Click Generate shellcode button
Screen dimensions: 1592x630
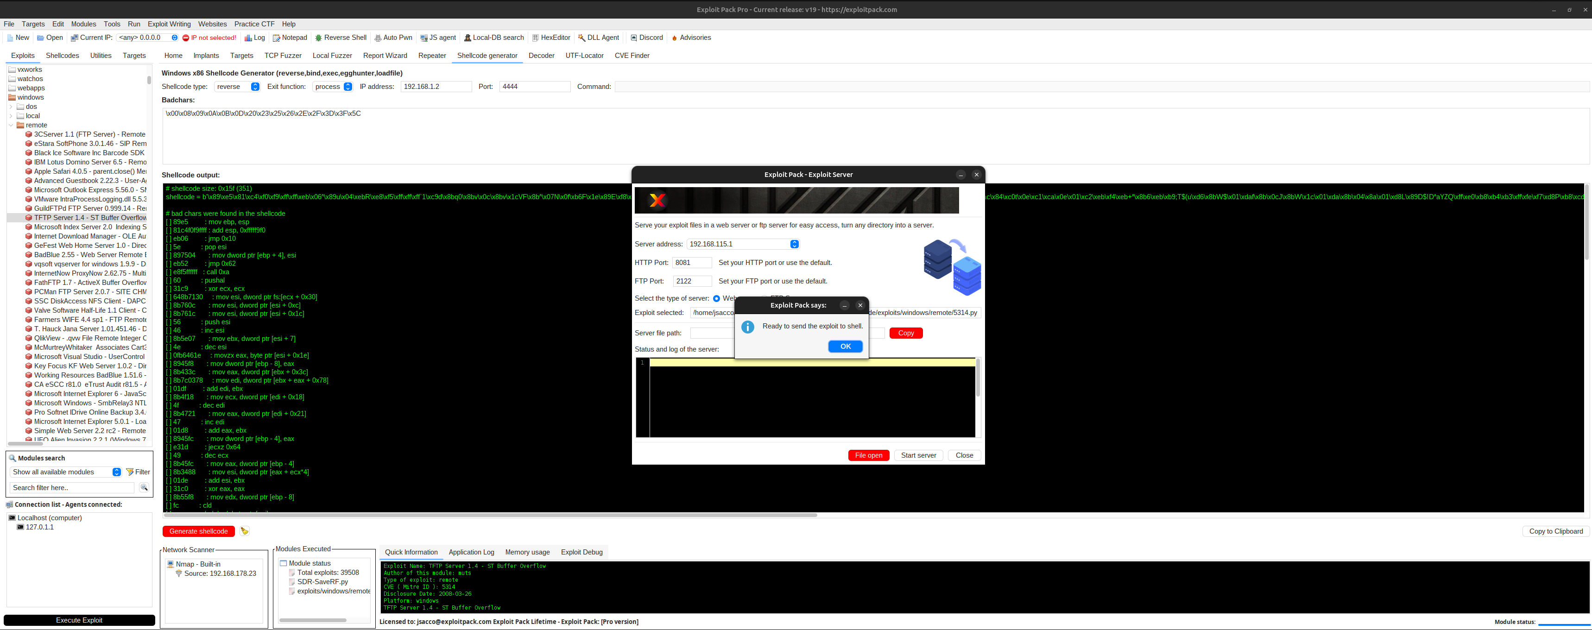[x=198, y=531]
